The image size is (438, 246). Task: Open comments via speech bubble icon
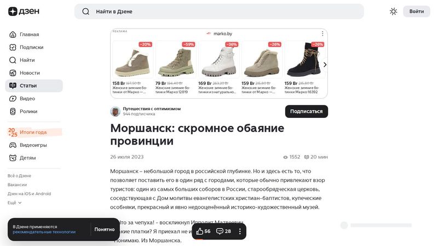tap(220, 231)
